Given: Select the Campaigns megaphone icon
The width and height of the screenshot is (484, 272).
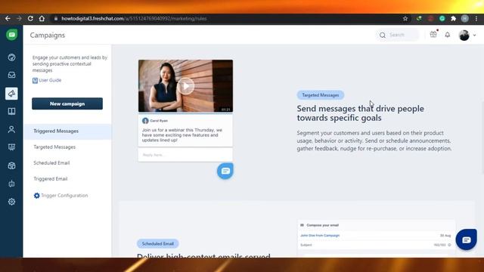Looking at the screenshot, I should (x=12, y=94).
